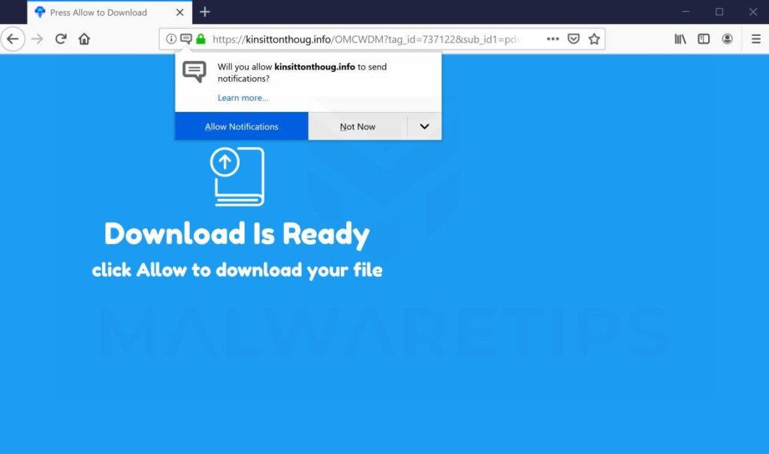Click the forward navigation arrow

(x=36, y=38)
